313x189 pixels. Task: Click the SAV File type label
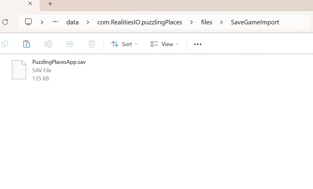coord(42,70)
